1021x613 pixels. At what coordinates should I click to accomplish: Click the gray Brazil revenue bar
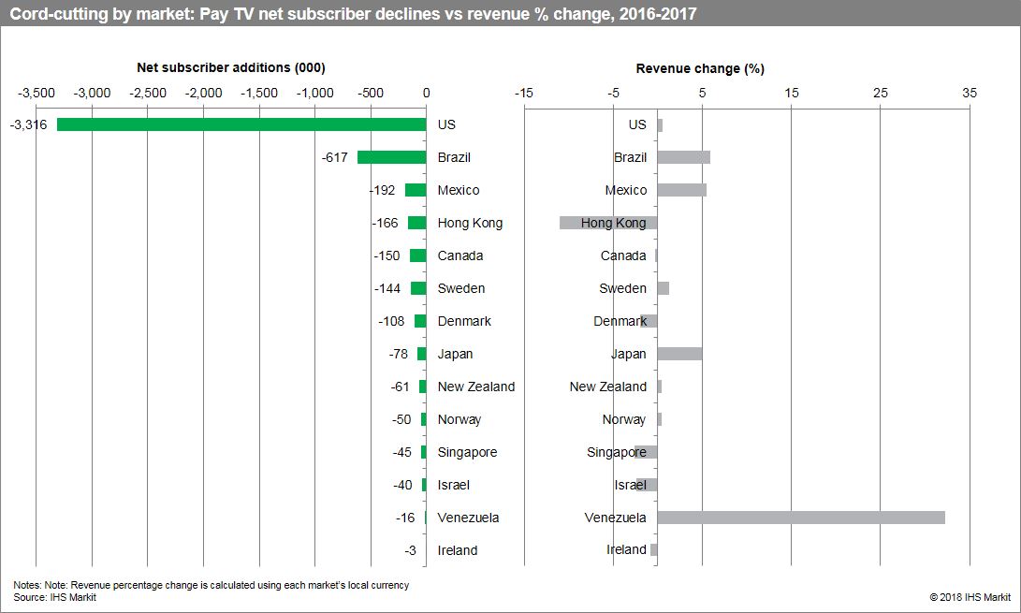click(683, 157)
